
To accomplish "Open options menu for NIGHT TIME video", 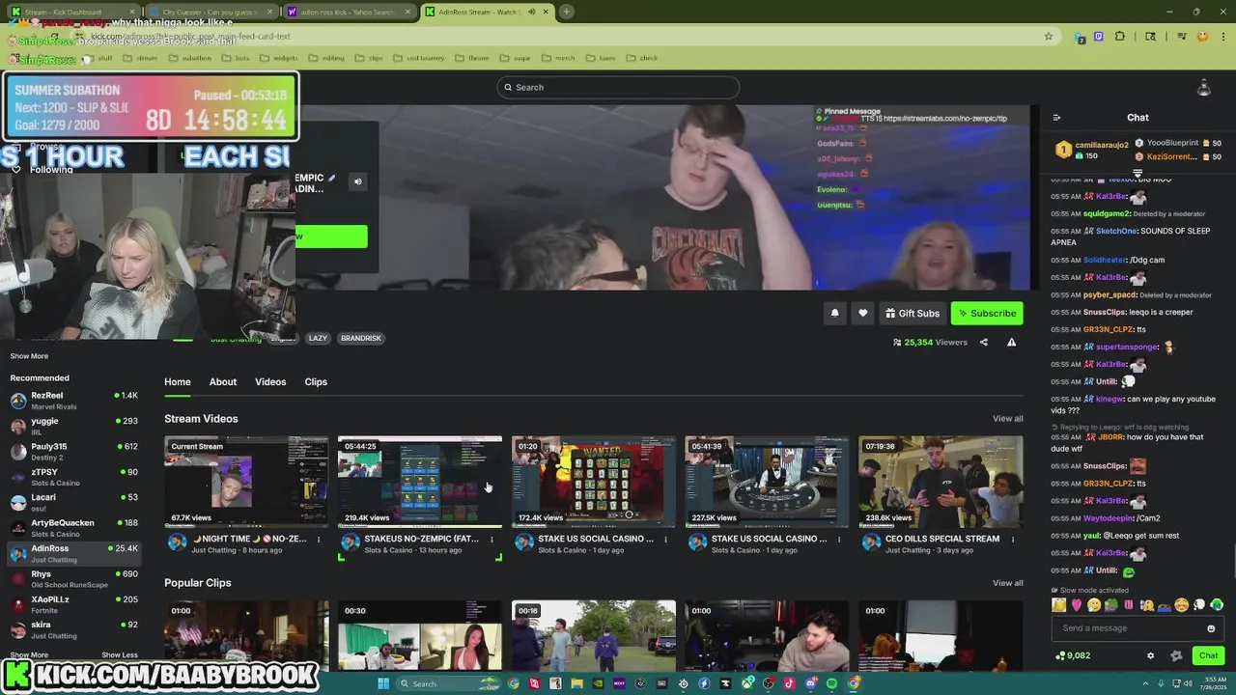I will pyautogui.click(x=319, y=540).
